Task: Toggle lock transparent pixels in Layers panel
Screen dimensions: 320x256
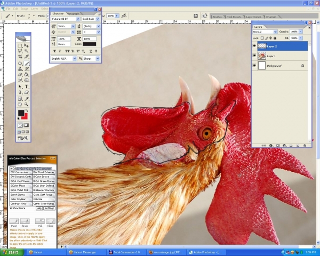Action: coord(262,38)
